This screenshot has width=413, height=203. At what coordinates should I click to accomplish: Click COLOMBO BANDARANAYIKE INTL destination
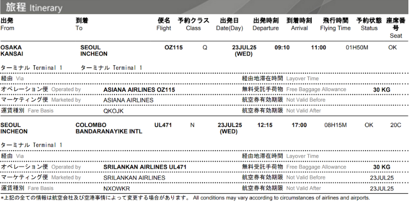[109, 129]
